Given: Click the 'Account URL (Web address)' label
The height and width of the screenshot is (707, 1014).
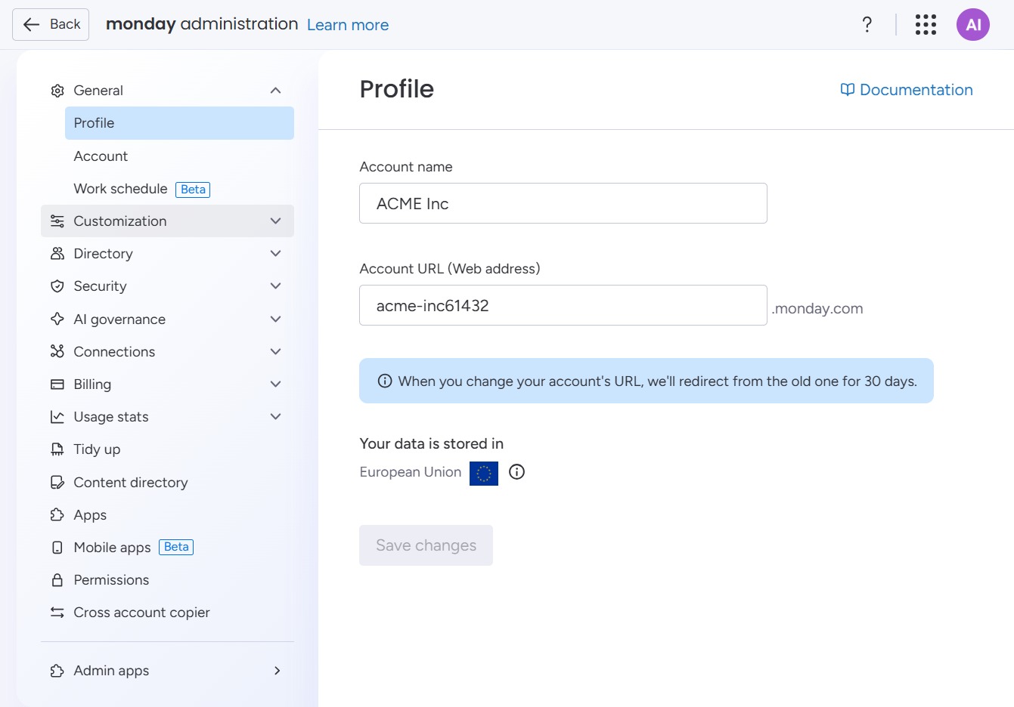Looking at the screenshot, I should coord(450,269).
